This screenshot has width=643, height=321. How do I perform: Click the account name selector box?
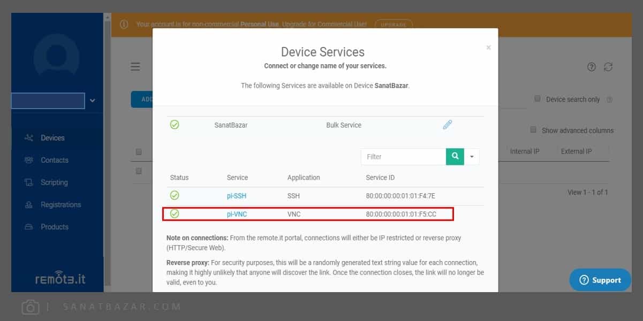click(x=48, y=101)
